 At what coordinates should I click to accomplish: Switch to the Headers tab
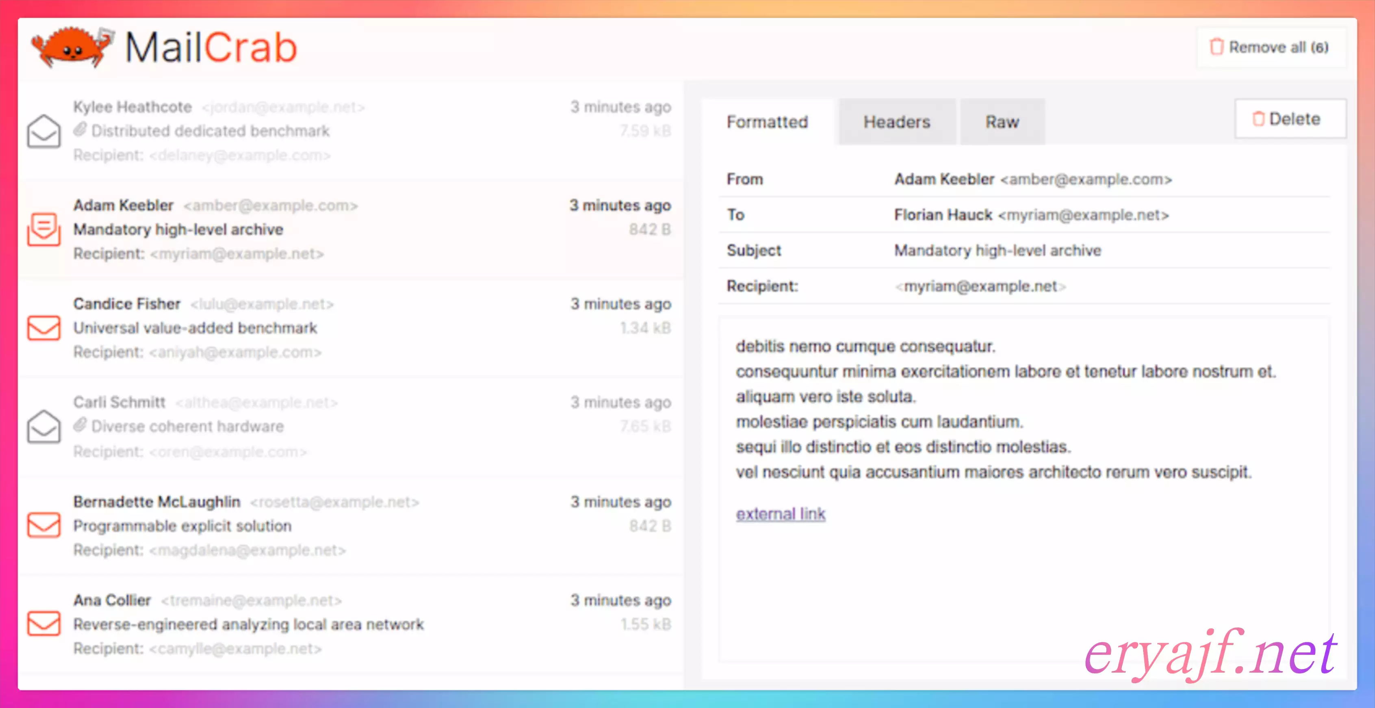click(x=896, y=122)
